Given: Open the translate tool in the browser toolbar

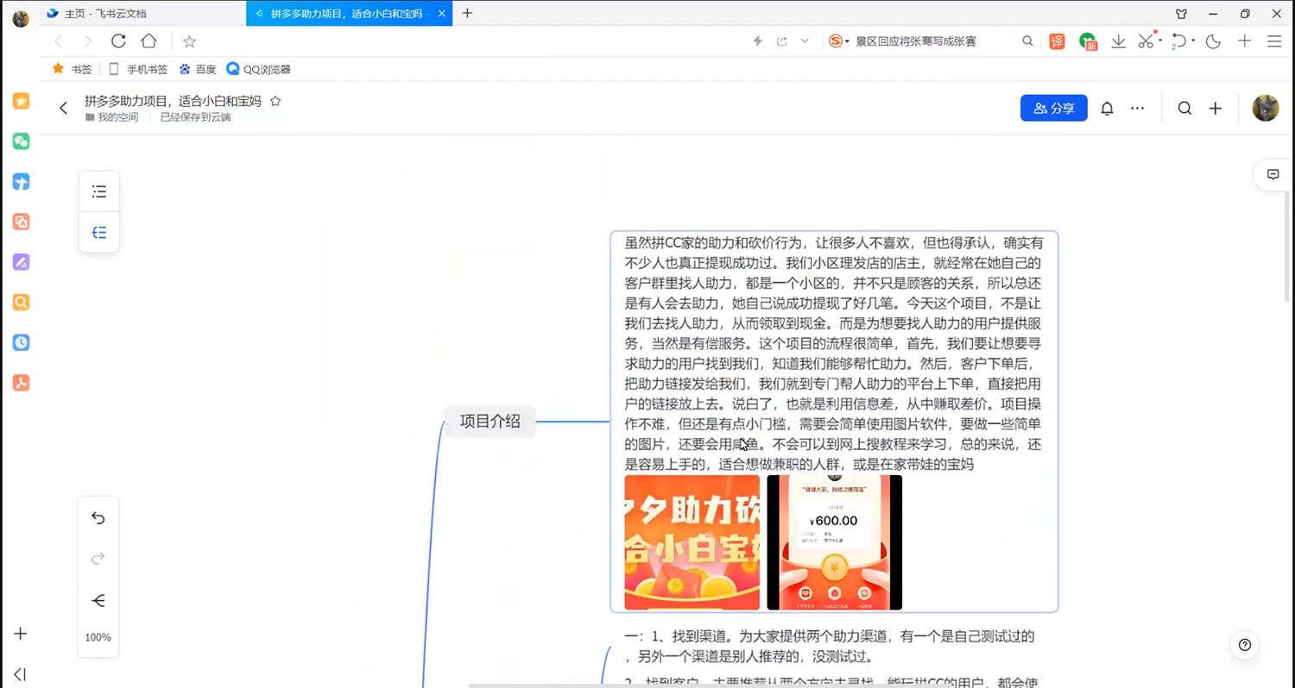Looking at the screenshot, I should click(x=1057, y=41).
